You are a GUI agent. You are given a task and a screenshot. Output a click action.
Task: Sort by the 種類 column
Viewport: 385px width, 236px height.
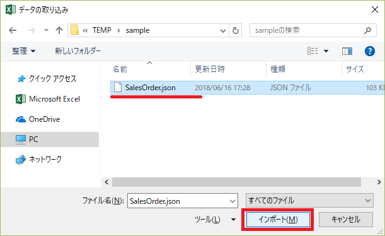(278, 69)
